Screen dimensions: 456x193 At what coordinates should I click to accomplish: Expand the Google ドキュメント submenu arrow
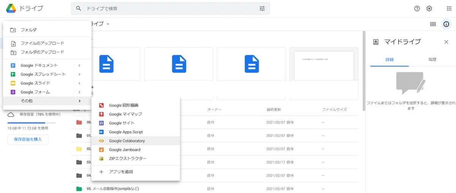pyautogui.click(x=79, y=65)
